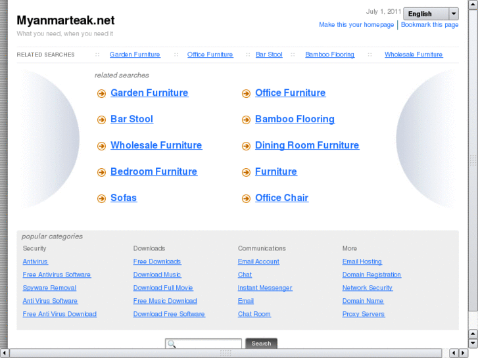Open the Free Antivirus Software link
The width and height of the screenshot is (478, 358).
tap(57, 275)
